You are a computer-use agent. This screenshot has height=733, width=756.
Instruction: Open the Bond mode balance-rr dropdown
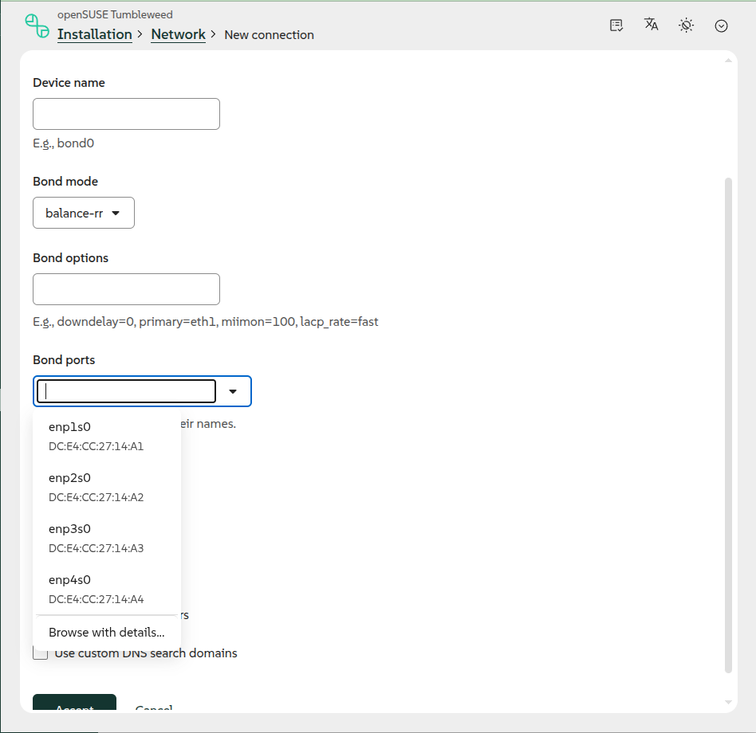84,213
